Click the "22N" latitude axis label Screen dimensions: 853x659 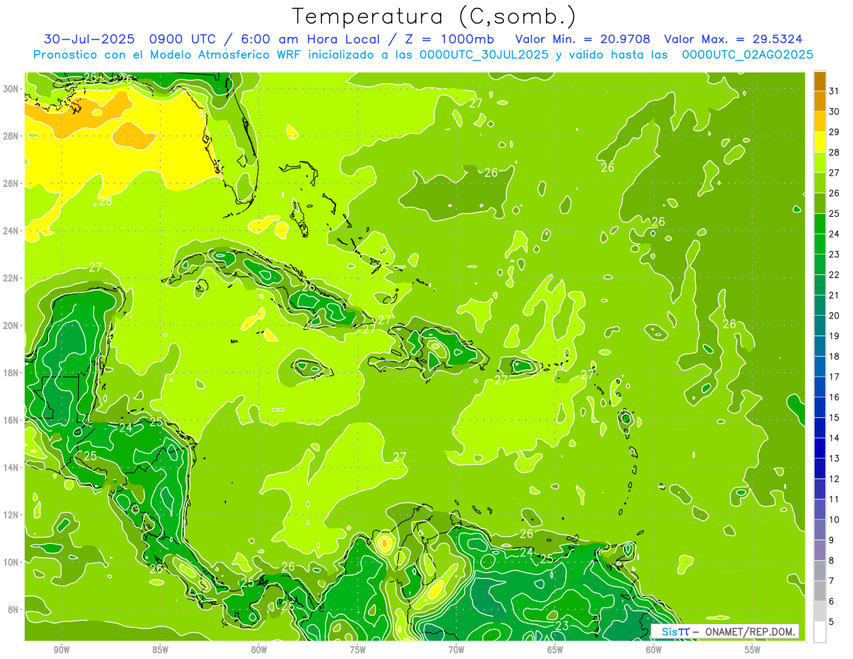11,278
